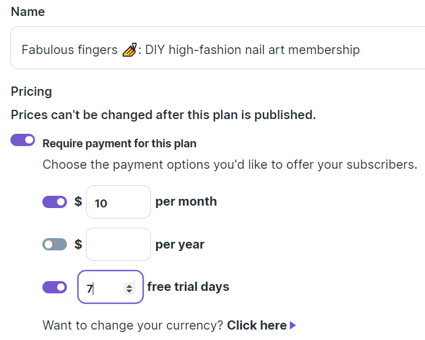The image size is (425, 340).
Task: Click the per year label
Action: pos(180,244)
